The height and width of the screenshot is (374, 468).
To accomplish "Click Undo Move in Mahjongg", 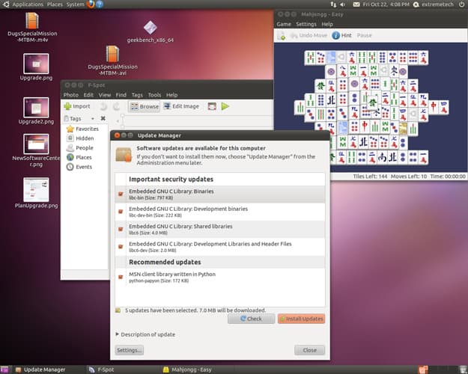I will tap(309, 35).
